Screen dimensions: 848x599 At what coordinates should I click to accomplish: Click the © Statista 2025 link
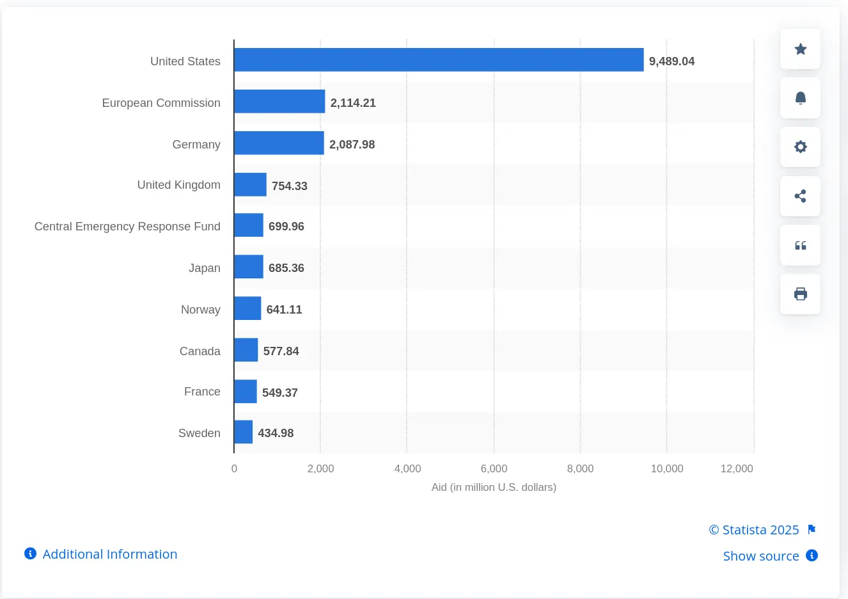pos(754,530)
